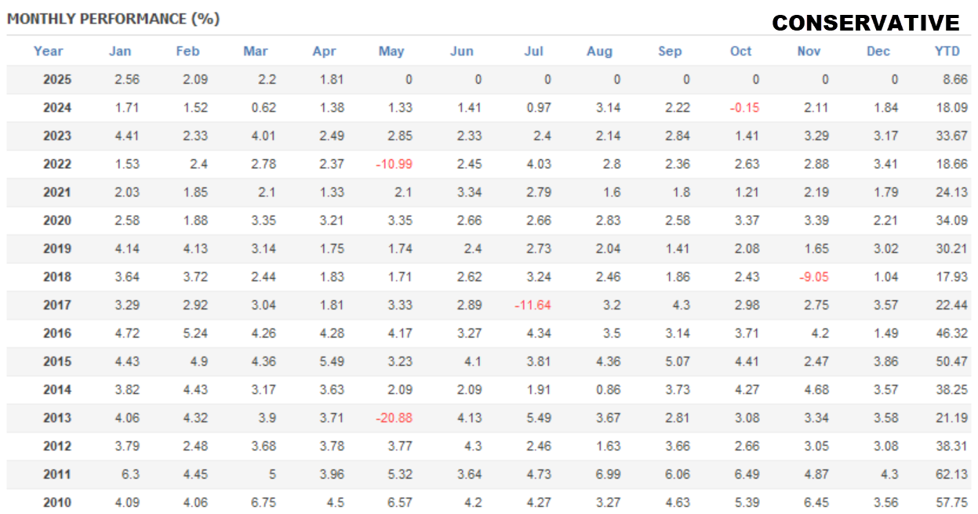Select the 2022 year row label
The image size is (978, 514).
pos(56,164)
